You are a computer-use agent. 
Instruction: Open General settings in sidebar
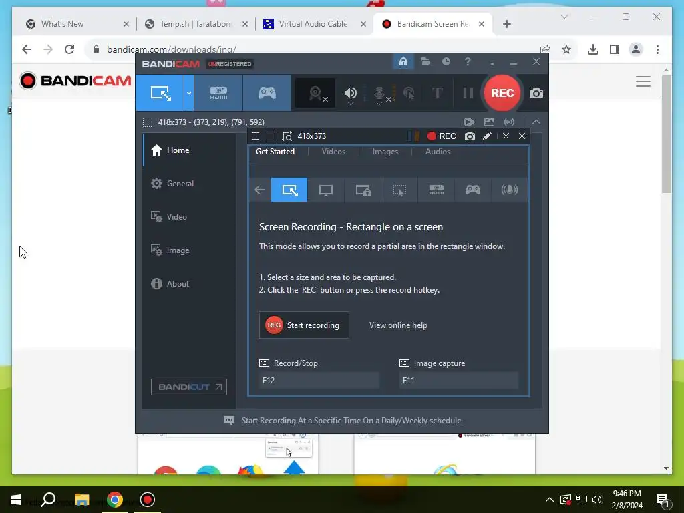pos(189,184)
